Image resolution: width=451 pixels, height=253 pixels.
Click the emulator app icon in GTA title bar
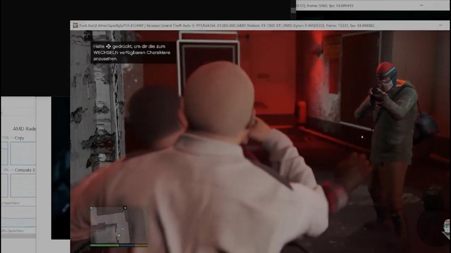(x=75, y=25)
